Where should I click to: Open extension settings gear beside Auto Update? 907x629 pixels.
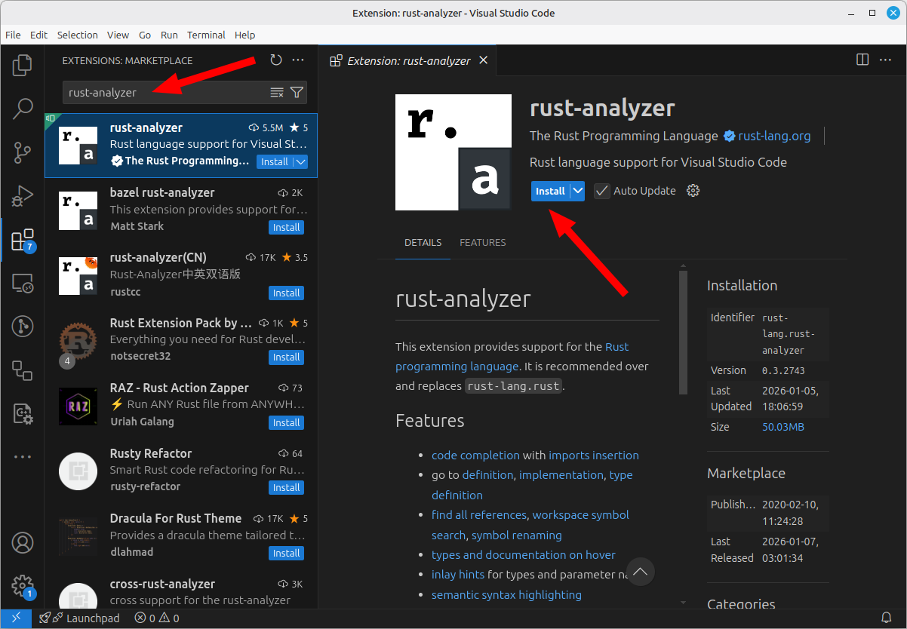(x=693, y=191)
